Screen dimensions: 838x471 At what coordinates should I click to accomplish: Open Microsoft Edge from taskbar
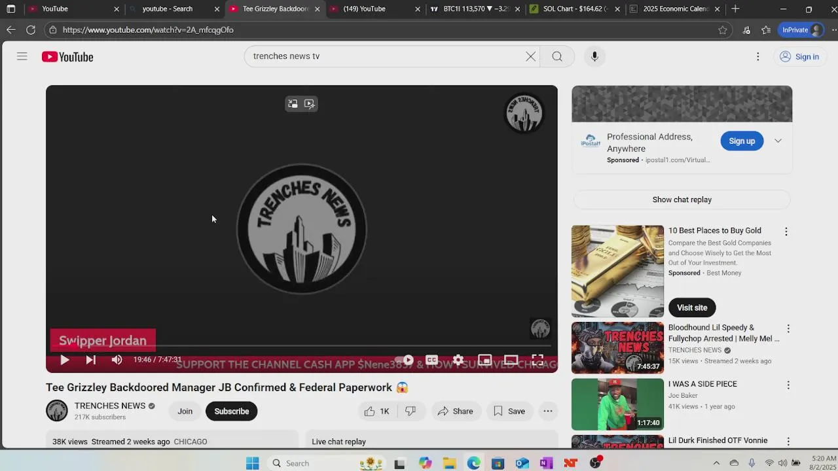(x=473, y=463)
